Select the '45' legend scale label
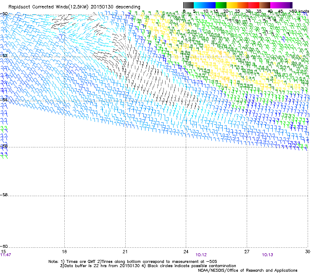The width and height of the screenshot is (311, 273). pyautogui.click(x=280, y=11)
